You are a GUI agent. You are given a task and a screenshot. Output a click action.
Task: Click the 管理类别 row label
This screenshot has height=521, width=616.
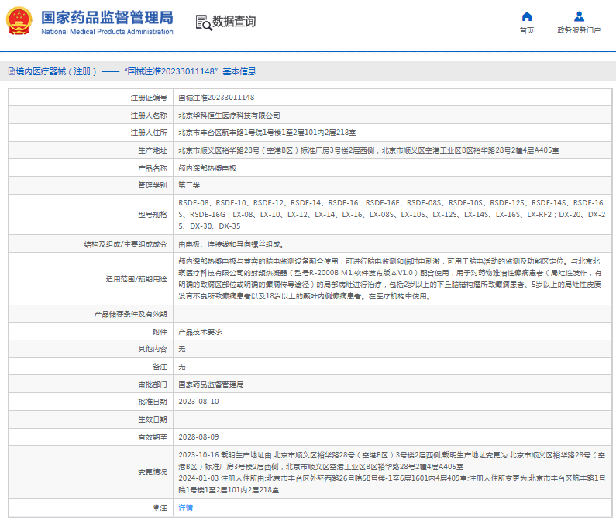coord(153,185)
